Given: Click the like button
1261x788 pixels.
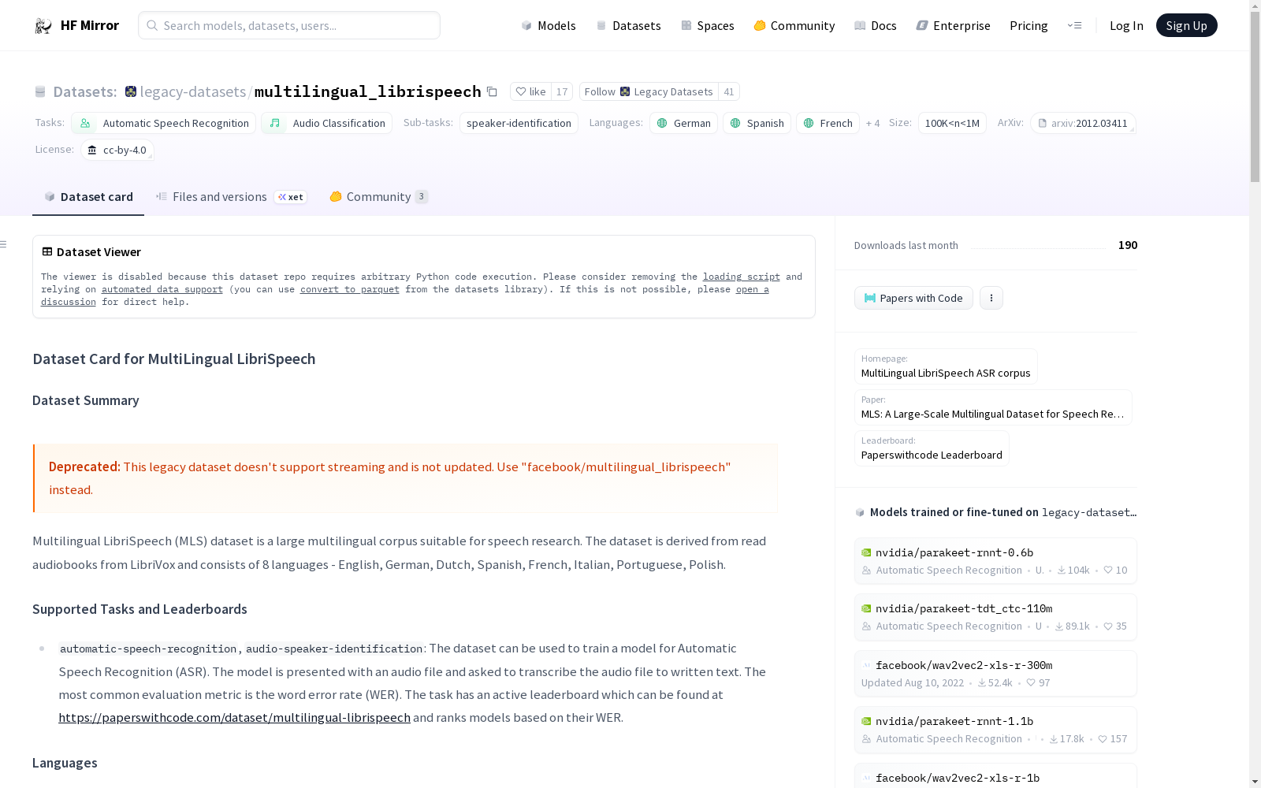Looking at the screenshot, I should pos(530,91).
